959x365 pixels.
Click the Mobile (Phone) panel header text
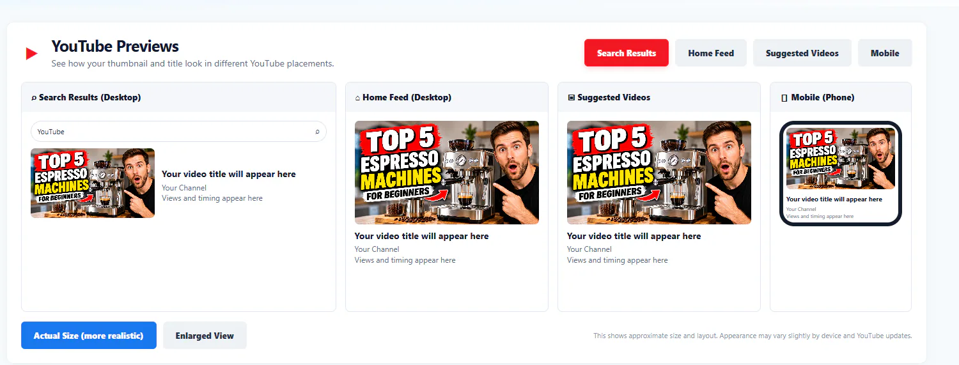point(823,98)
